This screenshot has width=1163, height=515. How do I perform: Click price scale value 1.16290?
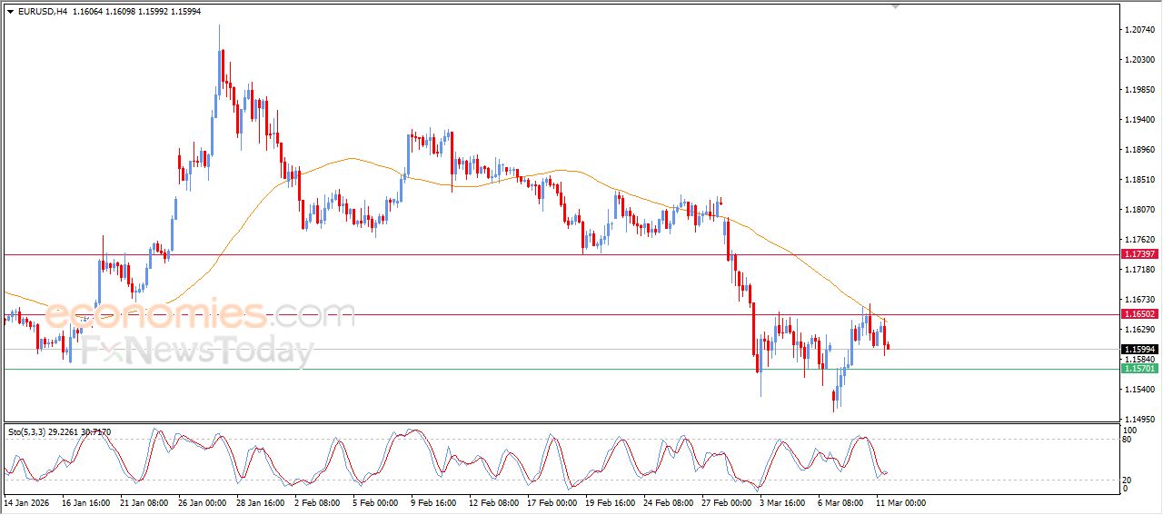(x=1139, y=330)
